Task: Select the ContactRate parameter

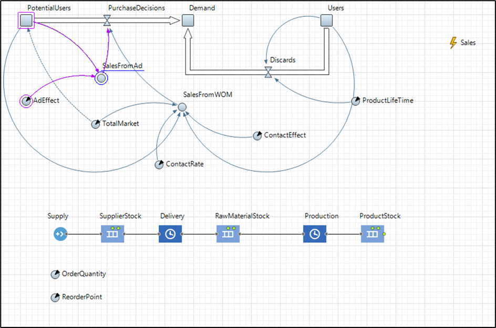Action: [159, 164]
